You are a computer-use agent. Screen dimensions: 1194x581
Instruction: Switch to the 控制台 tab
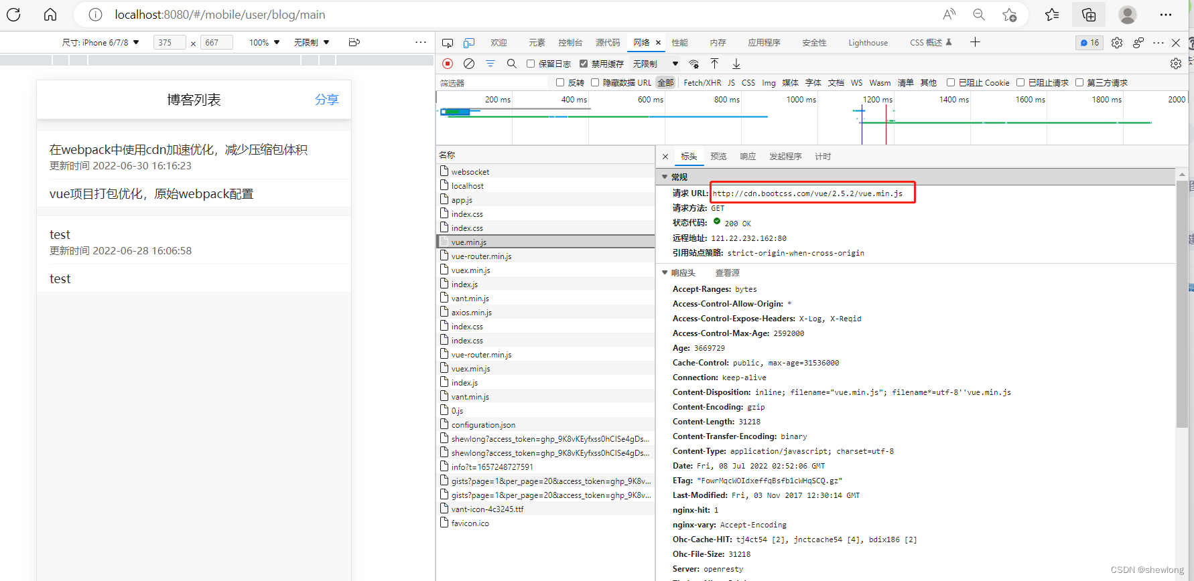[x=570, y=43]
